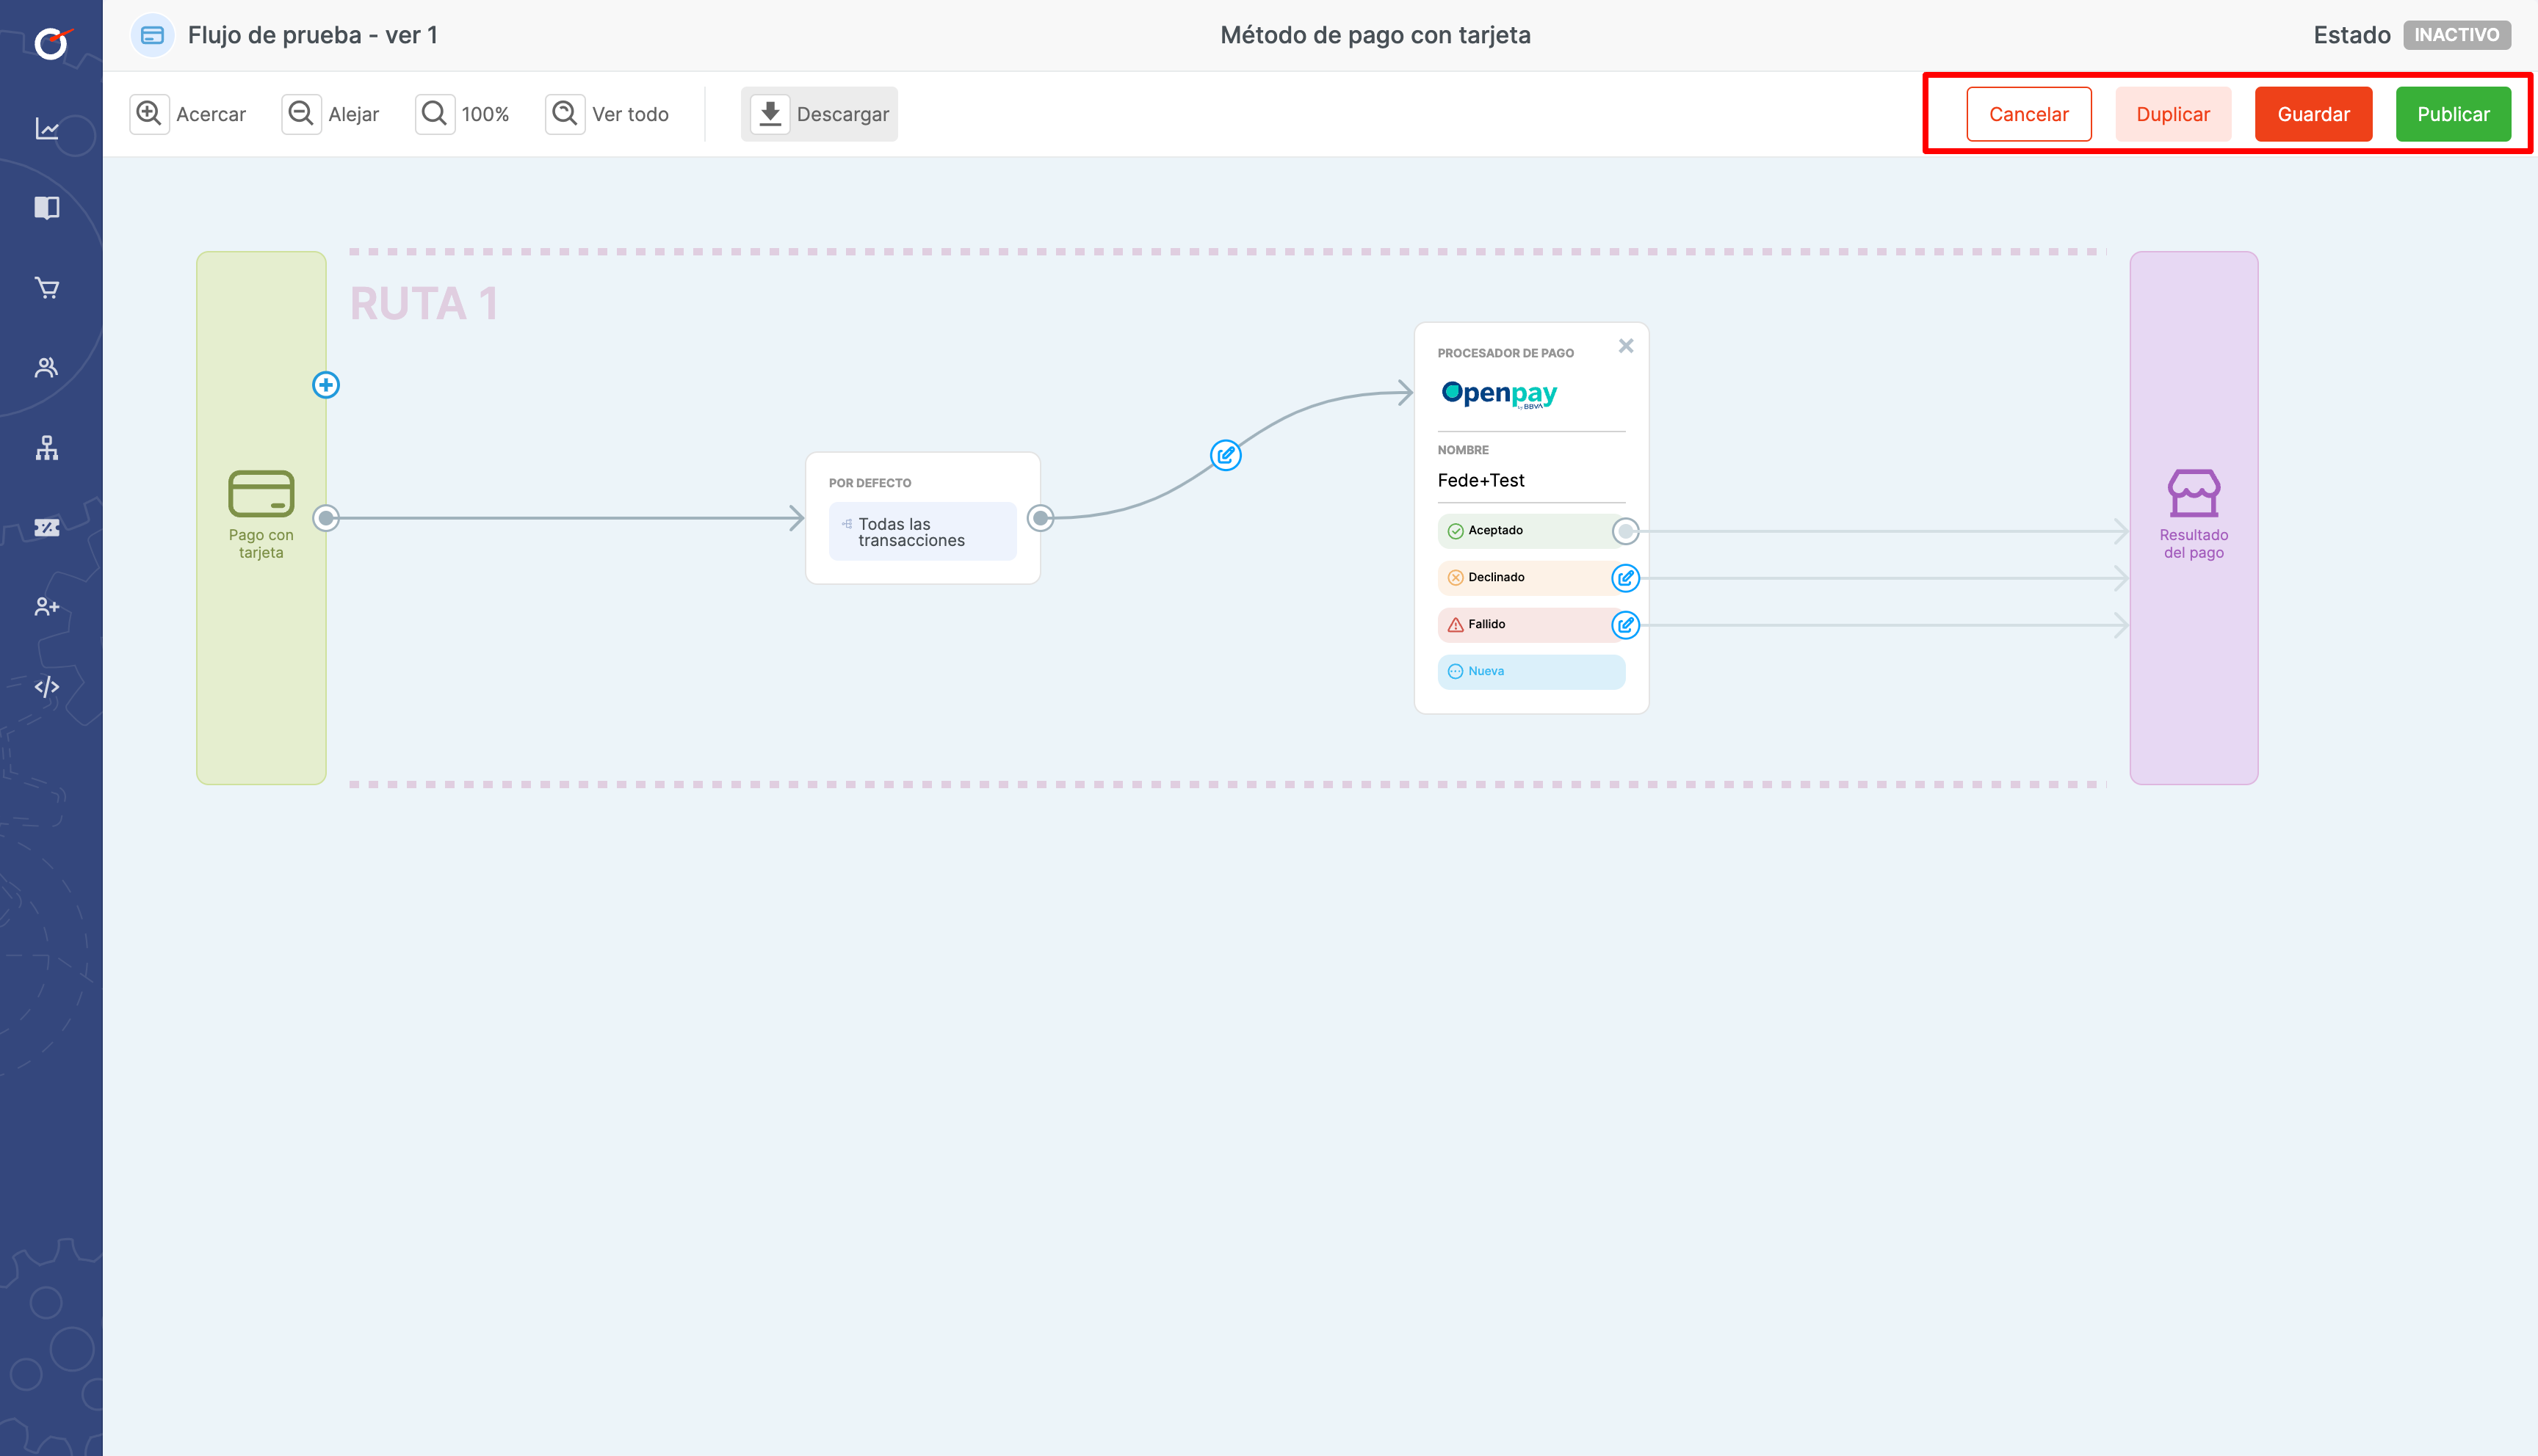
Task: Open the developer code sidebar icon
Action: pos(47,686)
